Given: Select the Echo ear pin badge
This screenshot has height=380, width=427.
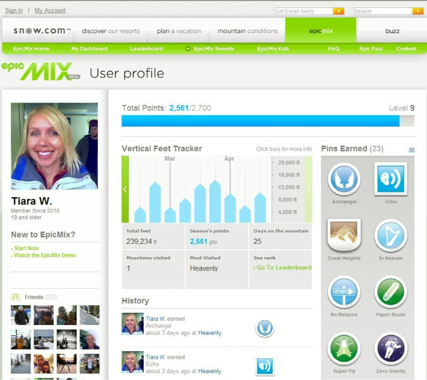Looking at the screenshot, I should (391, 179).
